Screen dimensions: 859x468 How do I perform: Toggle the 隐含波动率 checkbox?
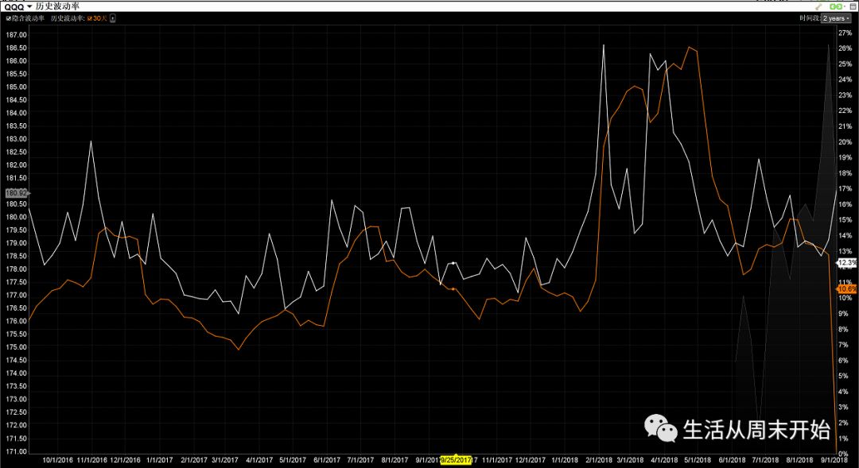9,18
